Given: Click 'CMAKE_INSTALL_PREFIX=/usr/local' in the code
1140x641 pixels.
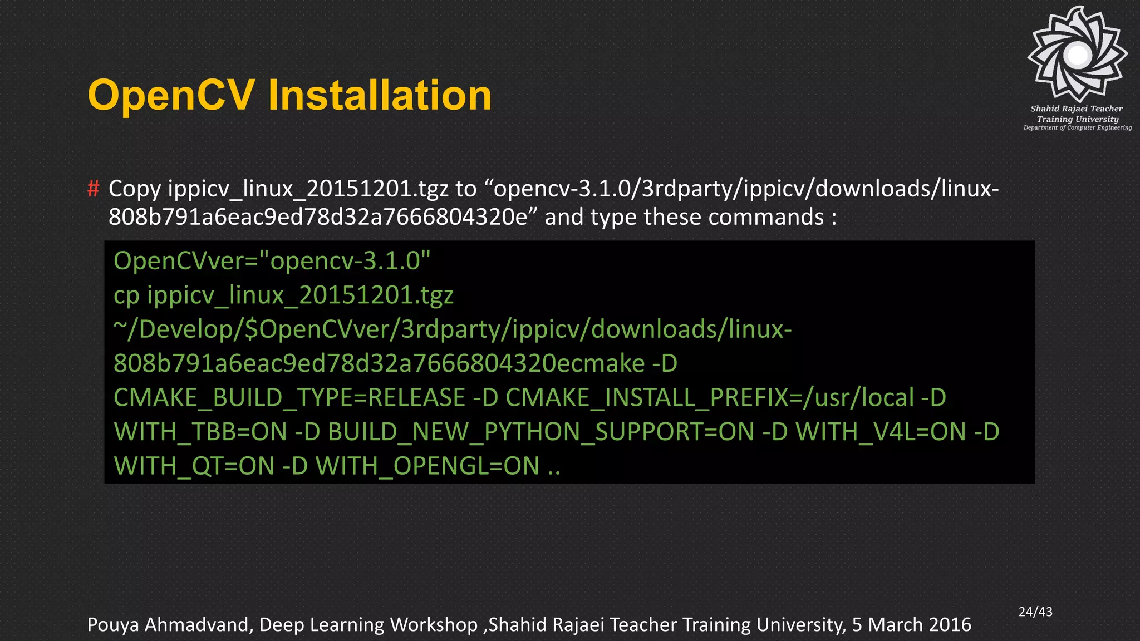Looking at the screenshot, I should [710, 398].
